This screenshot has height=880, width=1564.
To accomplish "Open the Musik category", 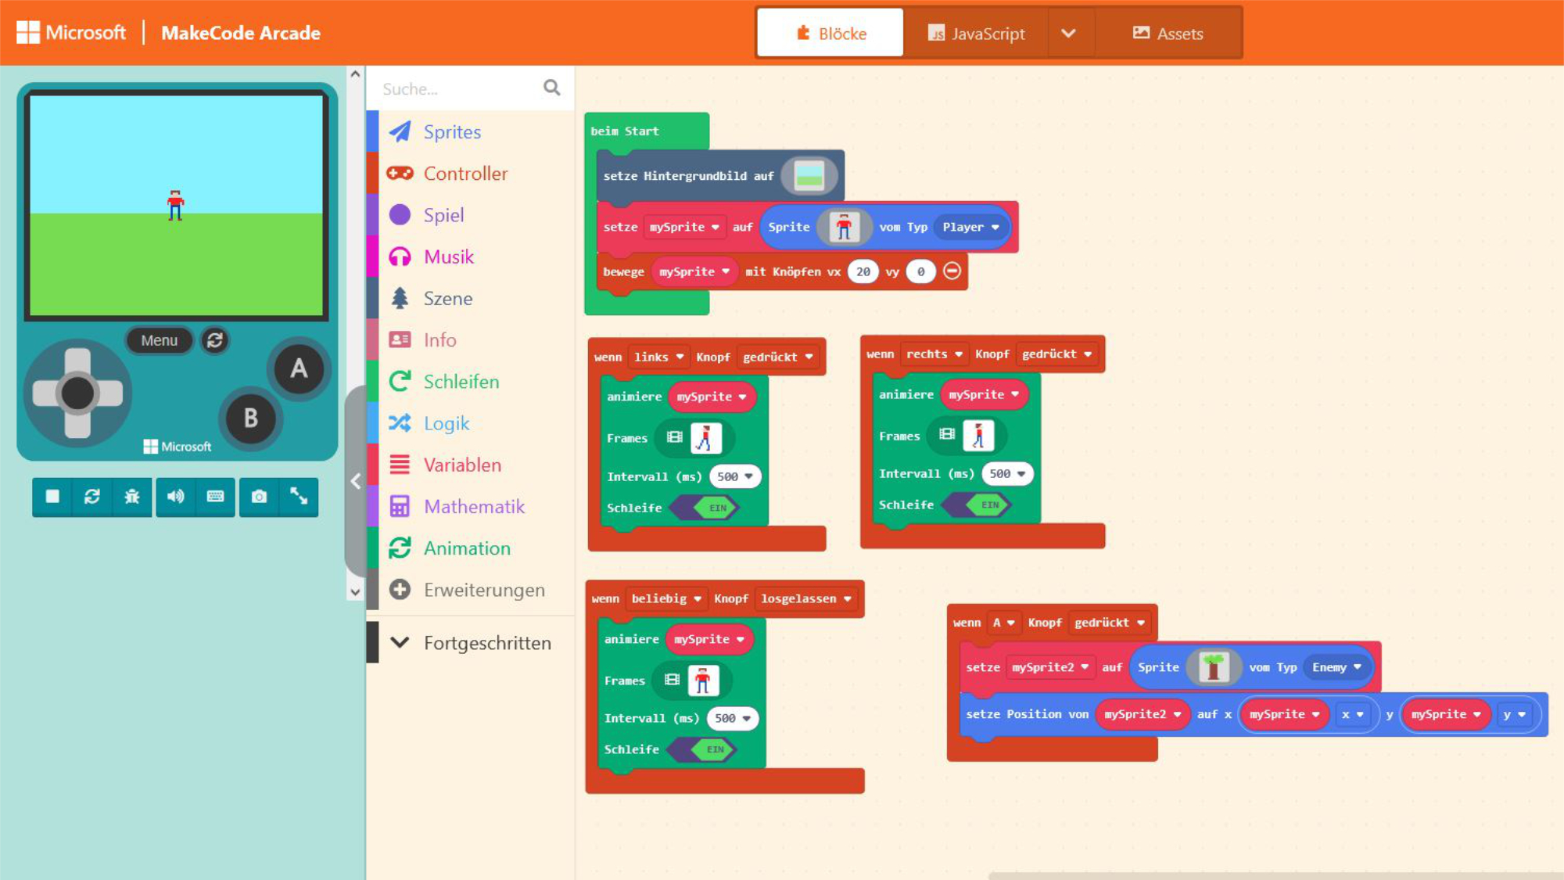I will point(471,257).
